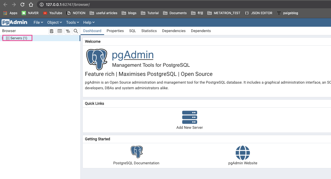The height and width of the screenshot is (179, 331).
Task: Switch to the SQL tab
Action: 133,31
